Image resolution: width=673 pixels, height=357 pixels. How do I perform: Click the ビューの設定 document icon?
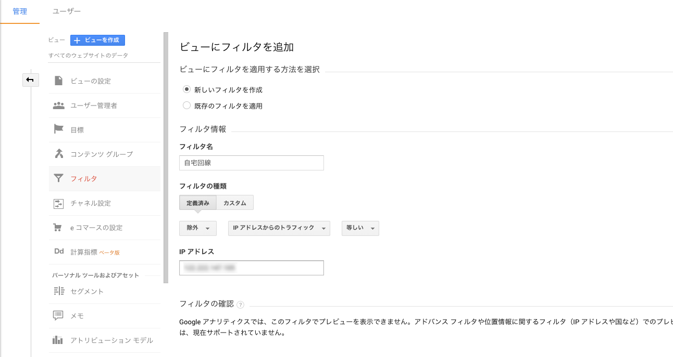click(59, 81)
